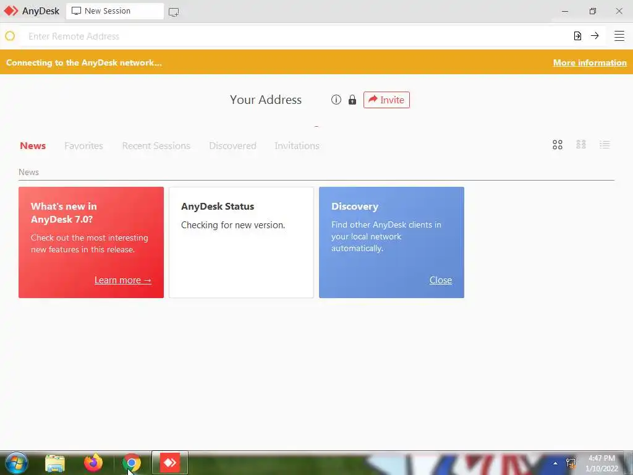Viewport: 633px width, 475px height.
Task: Click Close on Discovery card
Action: [x=440, y=280]
